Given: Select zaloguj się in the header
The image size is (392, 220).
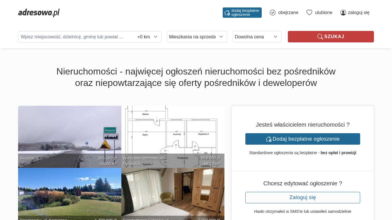Looking at the screenshot, I should 358,13.
